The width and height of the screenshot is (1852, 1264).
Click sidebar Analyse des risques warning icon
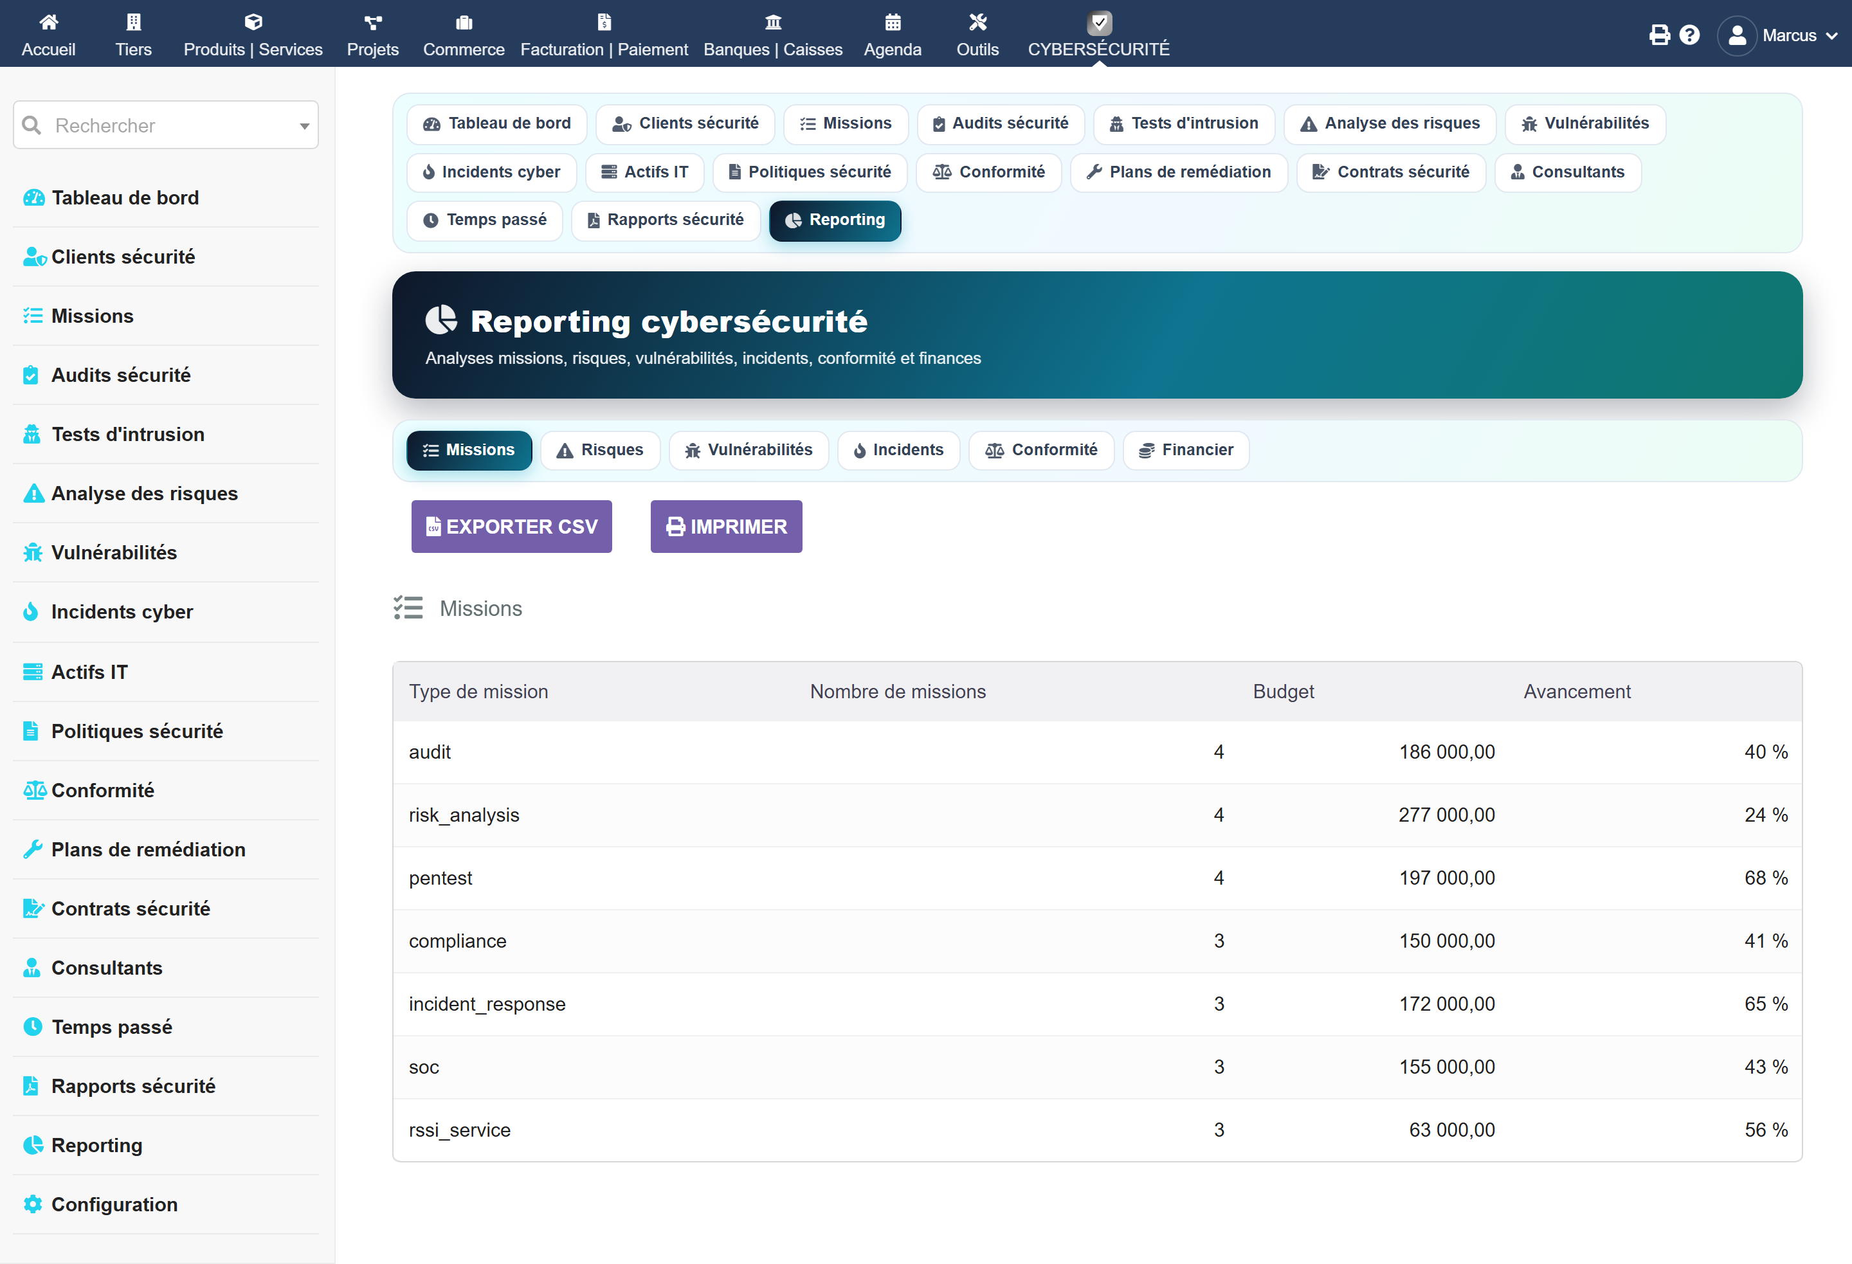coord(33,493)
